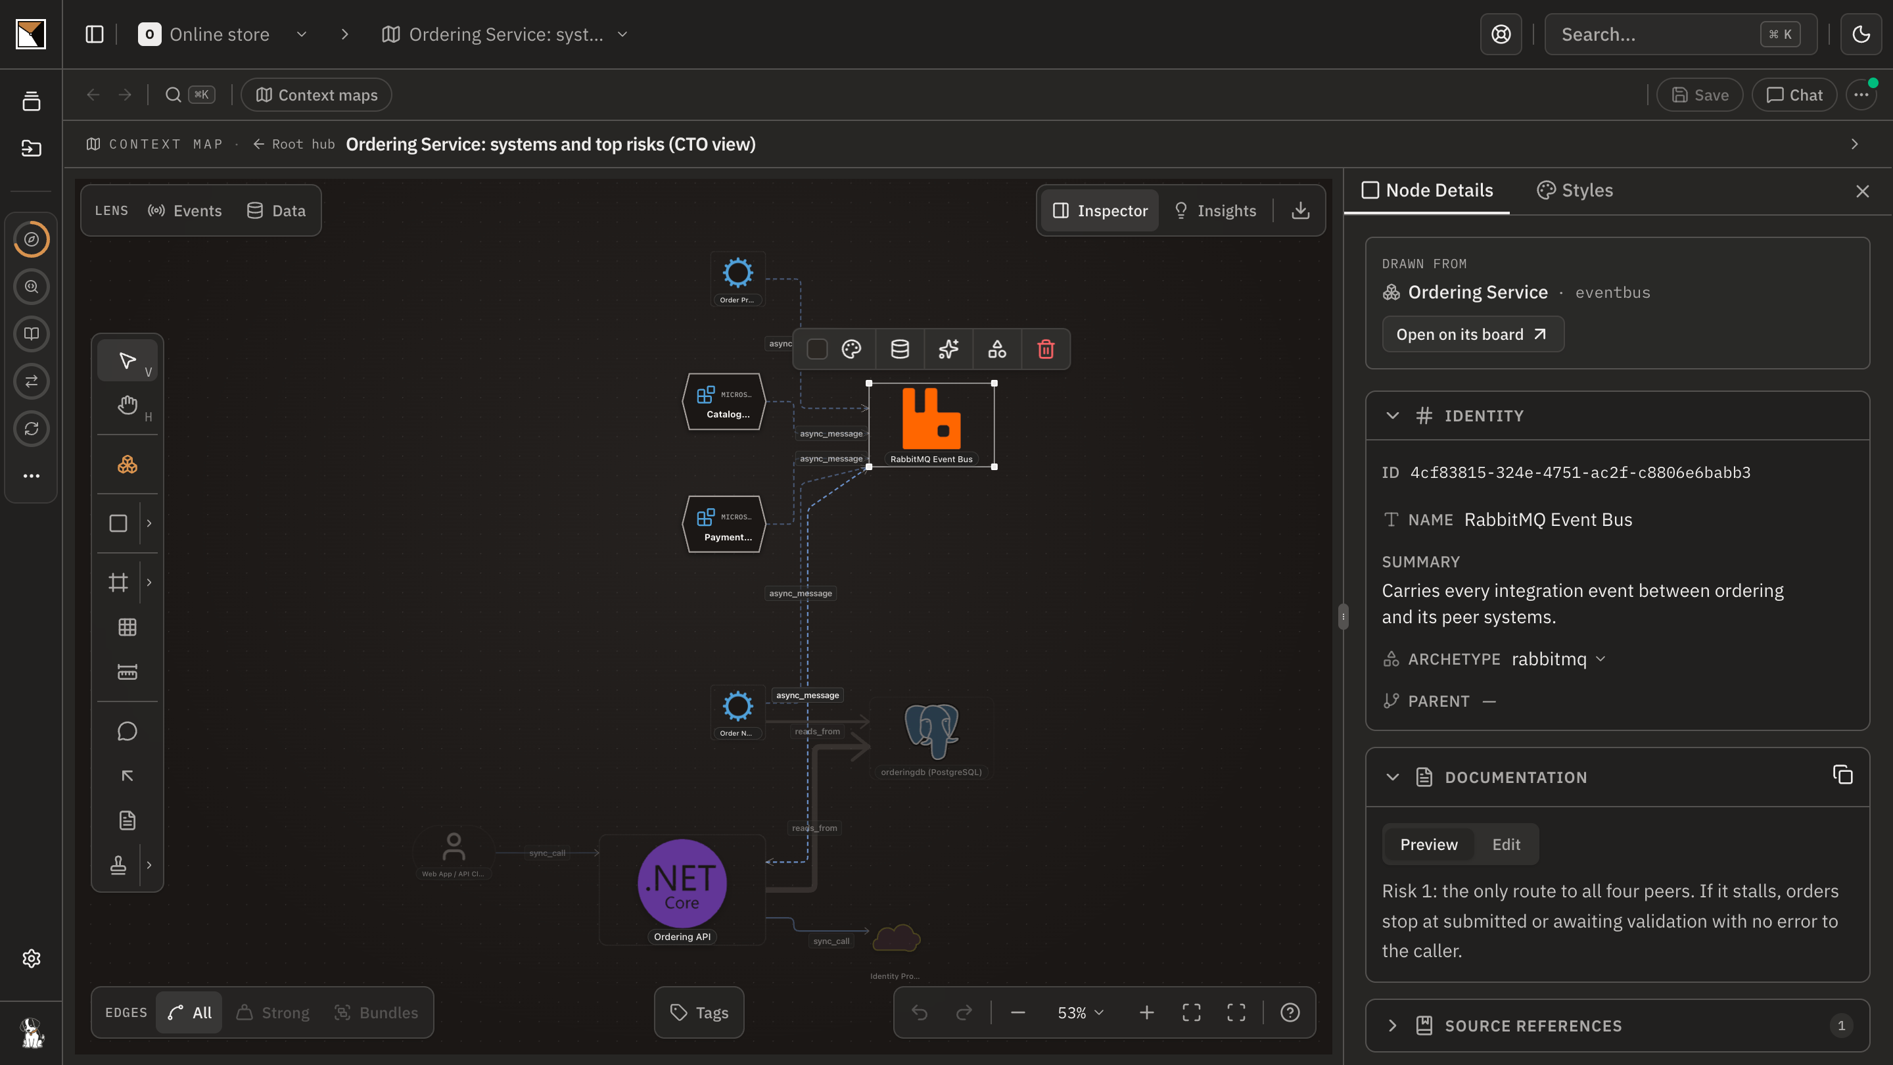Filter edges to Strong only
The width and height of the screenshot is (1893, 1065).
(x=273, y=1013)
